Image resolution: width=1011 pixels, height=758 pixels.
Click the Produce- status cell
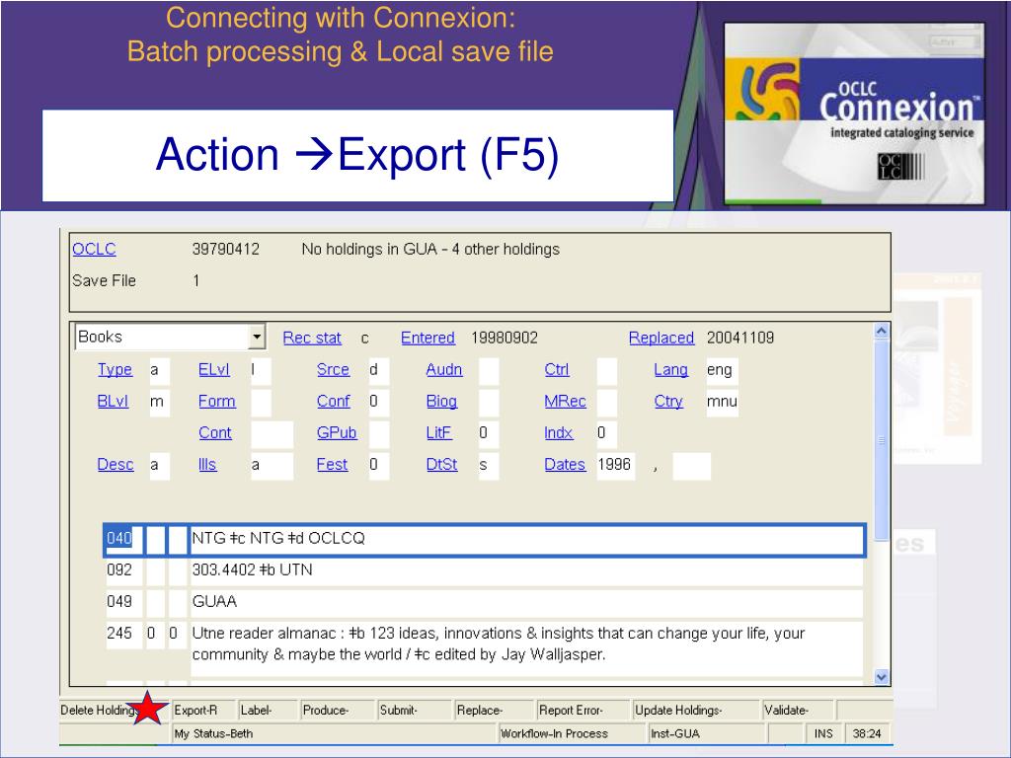point(338,710)
